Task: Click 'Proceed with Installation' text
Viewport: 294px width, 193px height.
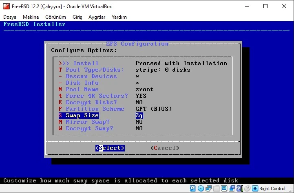Action: point(181,63)
